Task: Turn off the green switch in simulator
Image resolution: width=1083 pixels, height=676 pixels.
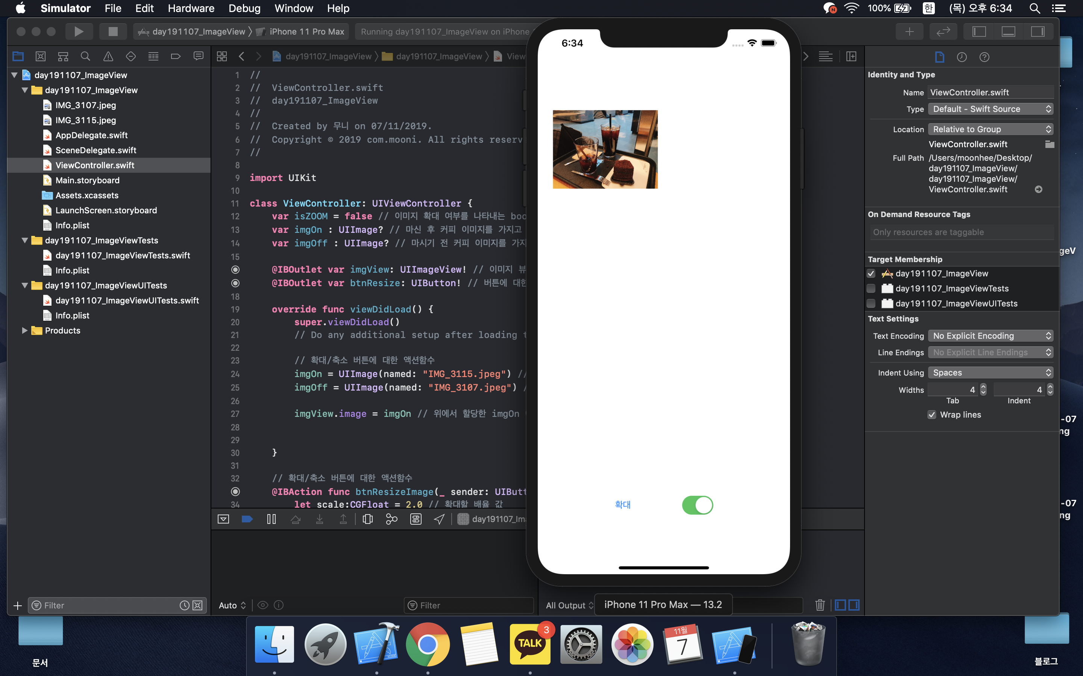Action: click(697, 505)
